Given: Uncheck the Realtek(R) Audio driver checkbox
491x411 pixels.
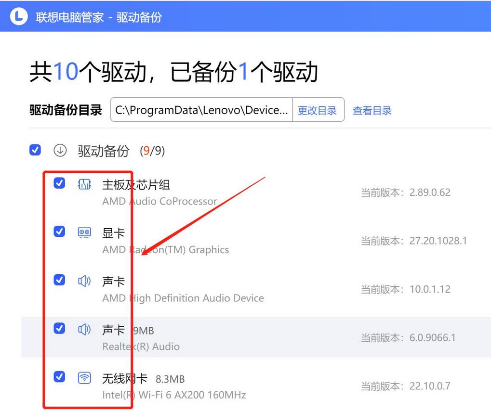Looking at the screenshot, I should pos(59,328).
